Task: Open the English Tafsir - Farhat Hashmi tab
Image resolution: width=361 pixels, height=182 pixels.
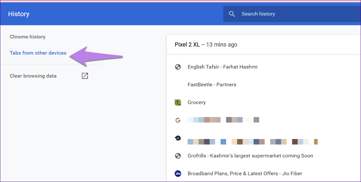Action: point(223,67)
